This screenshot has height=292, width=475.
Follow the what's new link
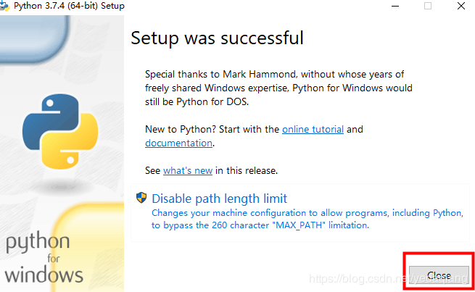[x=188, y=170]
